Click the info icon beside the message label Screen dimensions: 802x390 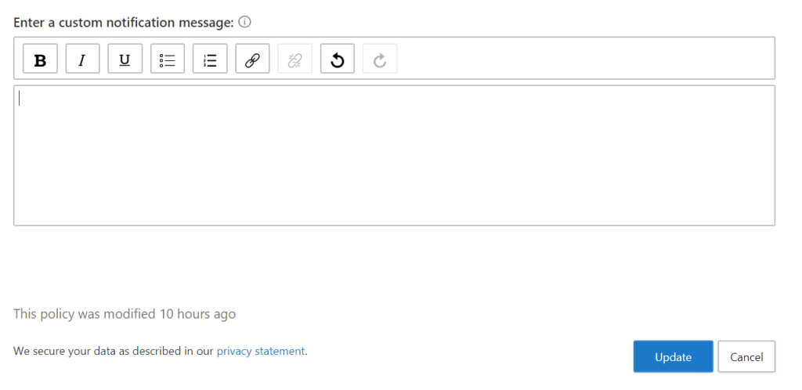[244, 22]
